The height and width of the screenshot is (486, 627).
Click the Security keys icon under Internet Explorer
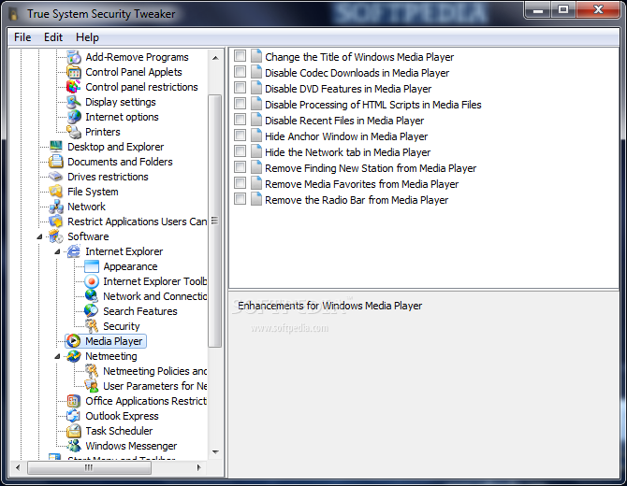(x=92, y=326)
